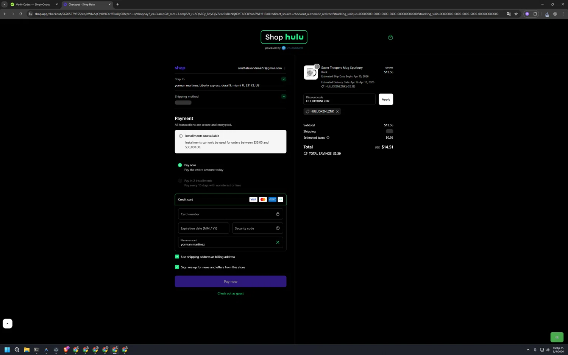The image size is (568, 355).
Task: Expand the Shipping method section
Action: coord(284,97)
